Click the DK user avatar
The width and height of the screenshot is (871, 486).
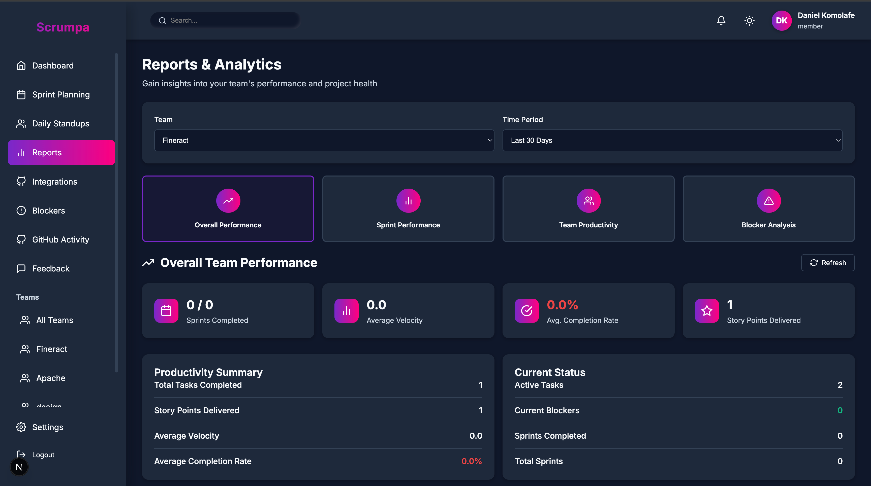781,21
